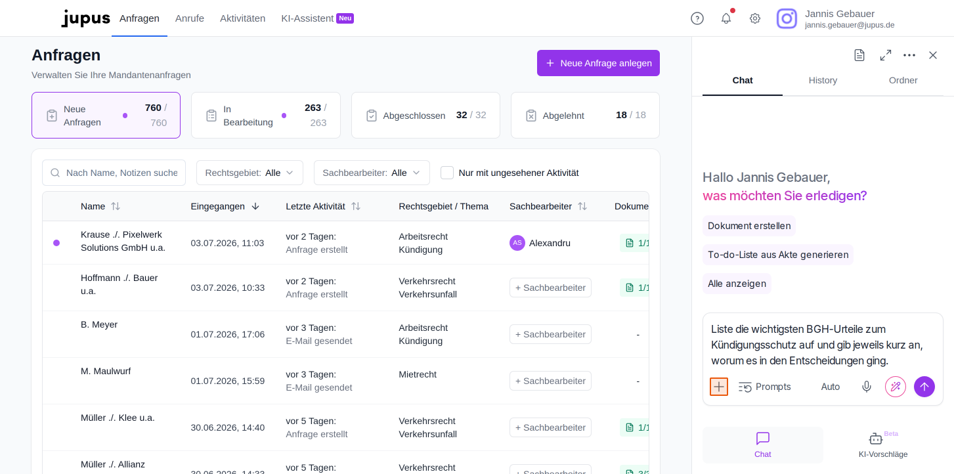Click into the chat prompt text area
Viewport: 954px width, 474px height.
823,345
